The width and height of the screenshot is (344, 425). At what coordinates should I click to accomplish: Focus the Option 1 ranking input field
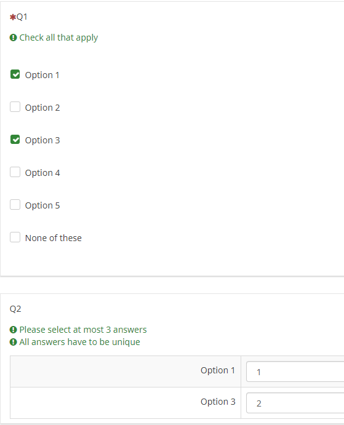(295, 371)
